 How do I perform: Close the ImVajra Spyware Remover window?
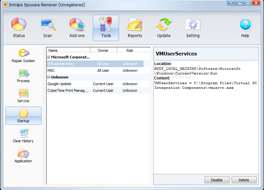256,3
